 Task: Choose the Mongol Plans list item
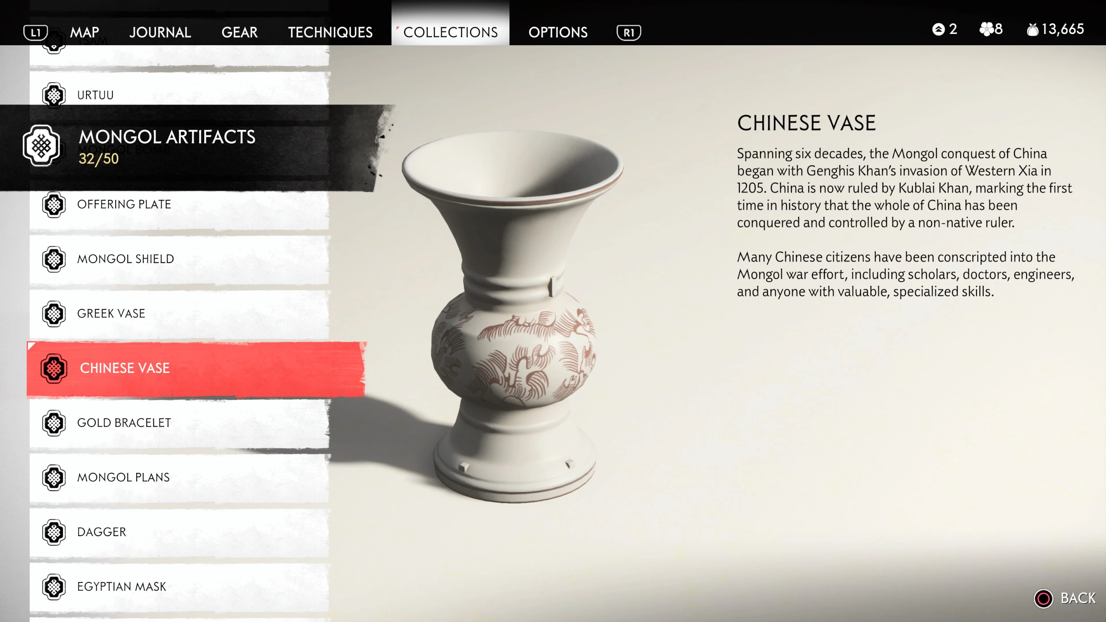tap(179, 477)
